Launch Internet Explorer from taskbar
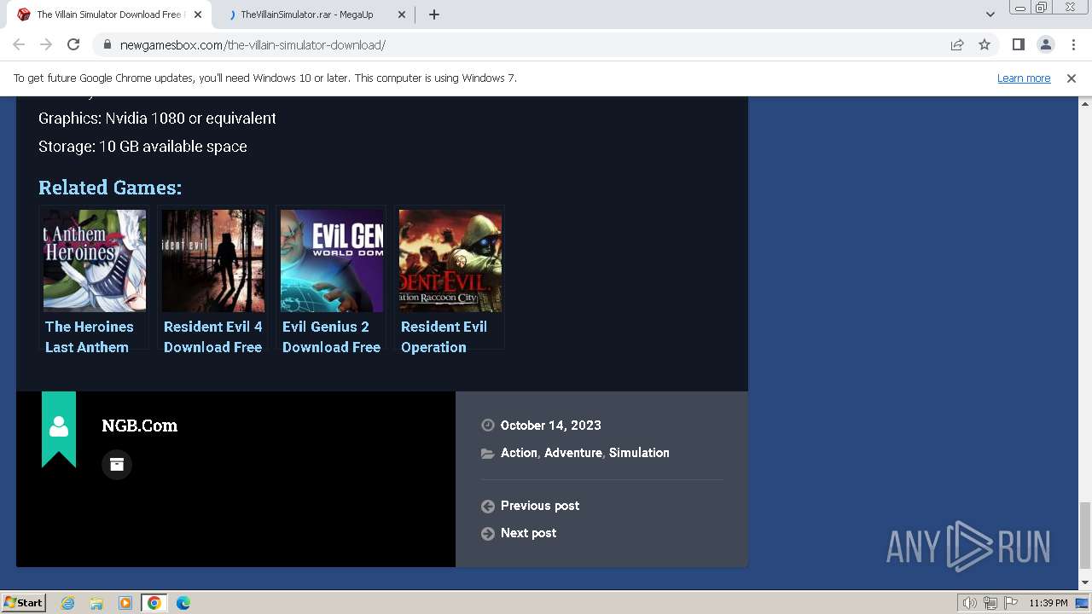Viewport: 1092px width, 614px height. click(x=67, y=603)
